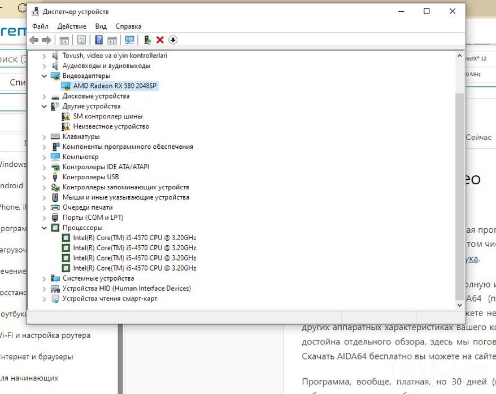This screenshot has width=496, height=394.
Task: Select Контроллеры запоминающих устройств row
Action: click(x=126, y=187)
